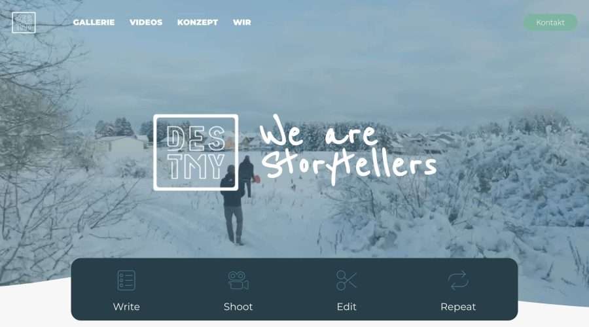Click the DESTMY logo in the navigation bar
Viewport: 589px width, 327px height.
tap(24, 22)
